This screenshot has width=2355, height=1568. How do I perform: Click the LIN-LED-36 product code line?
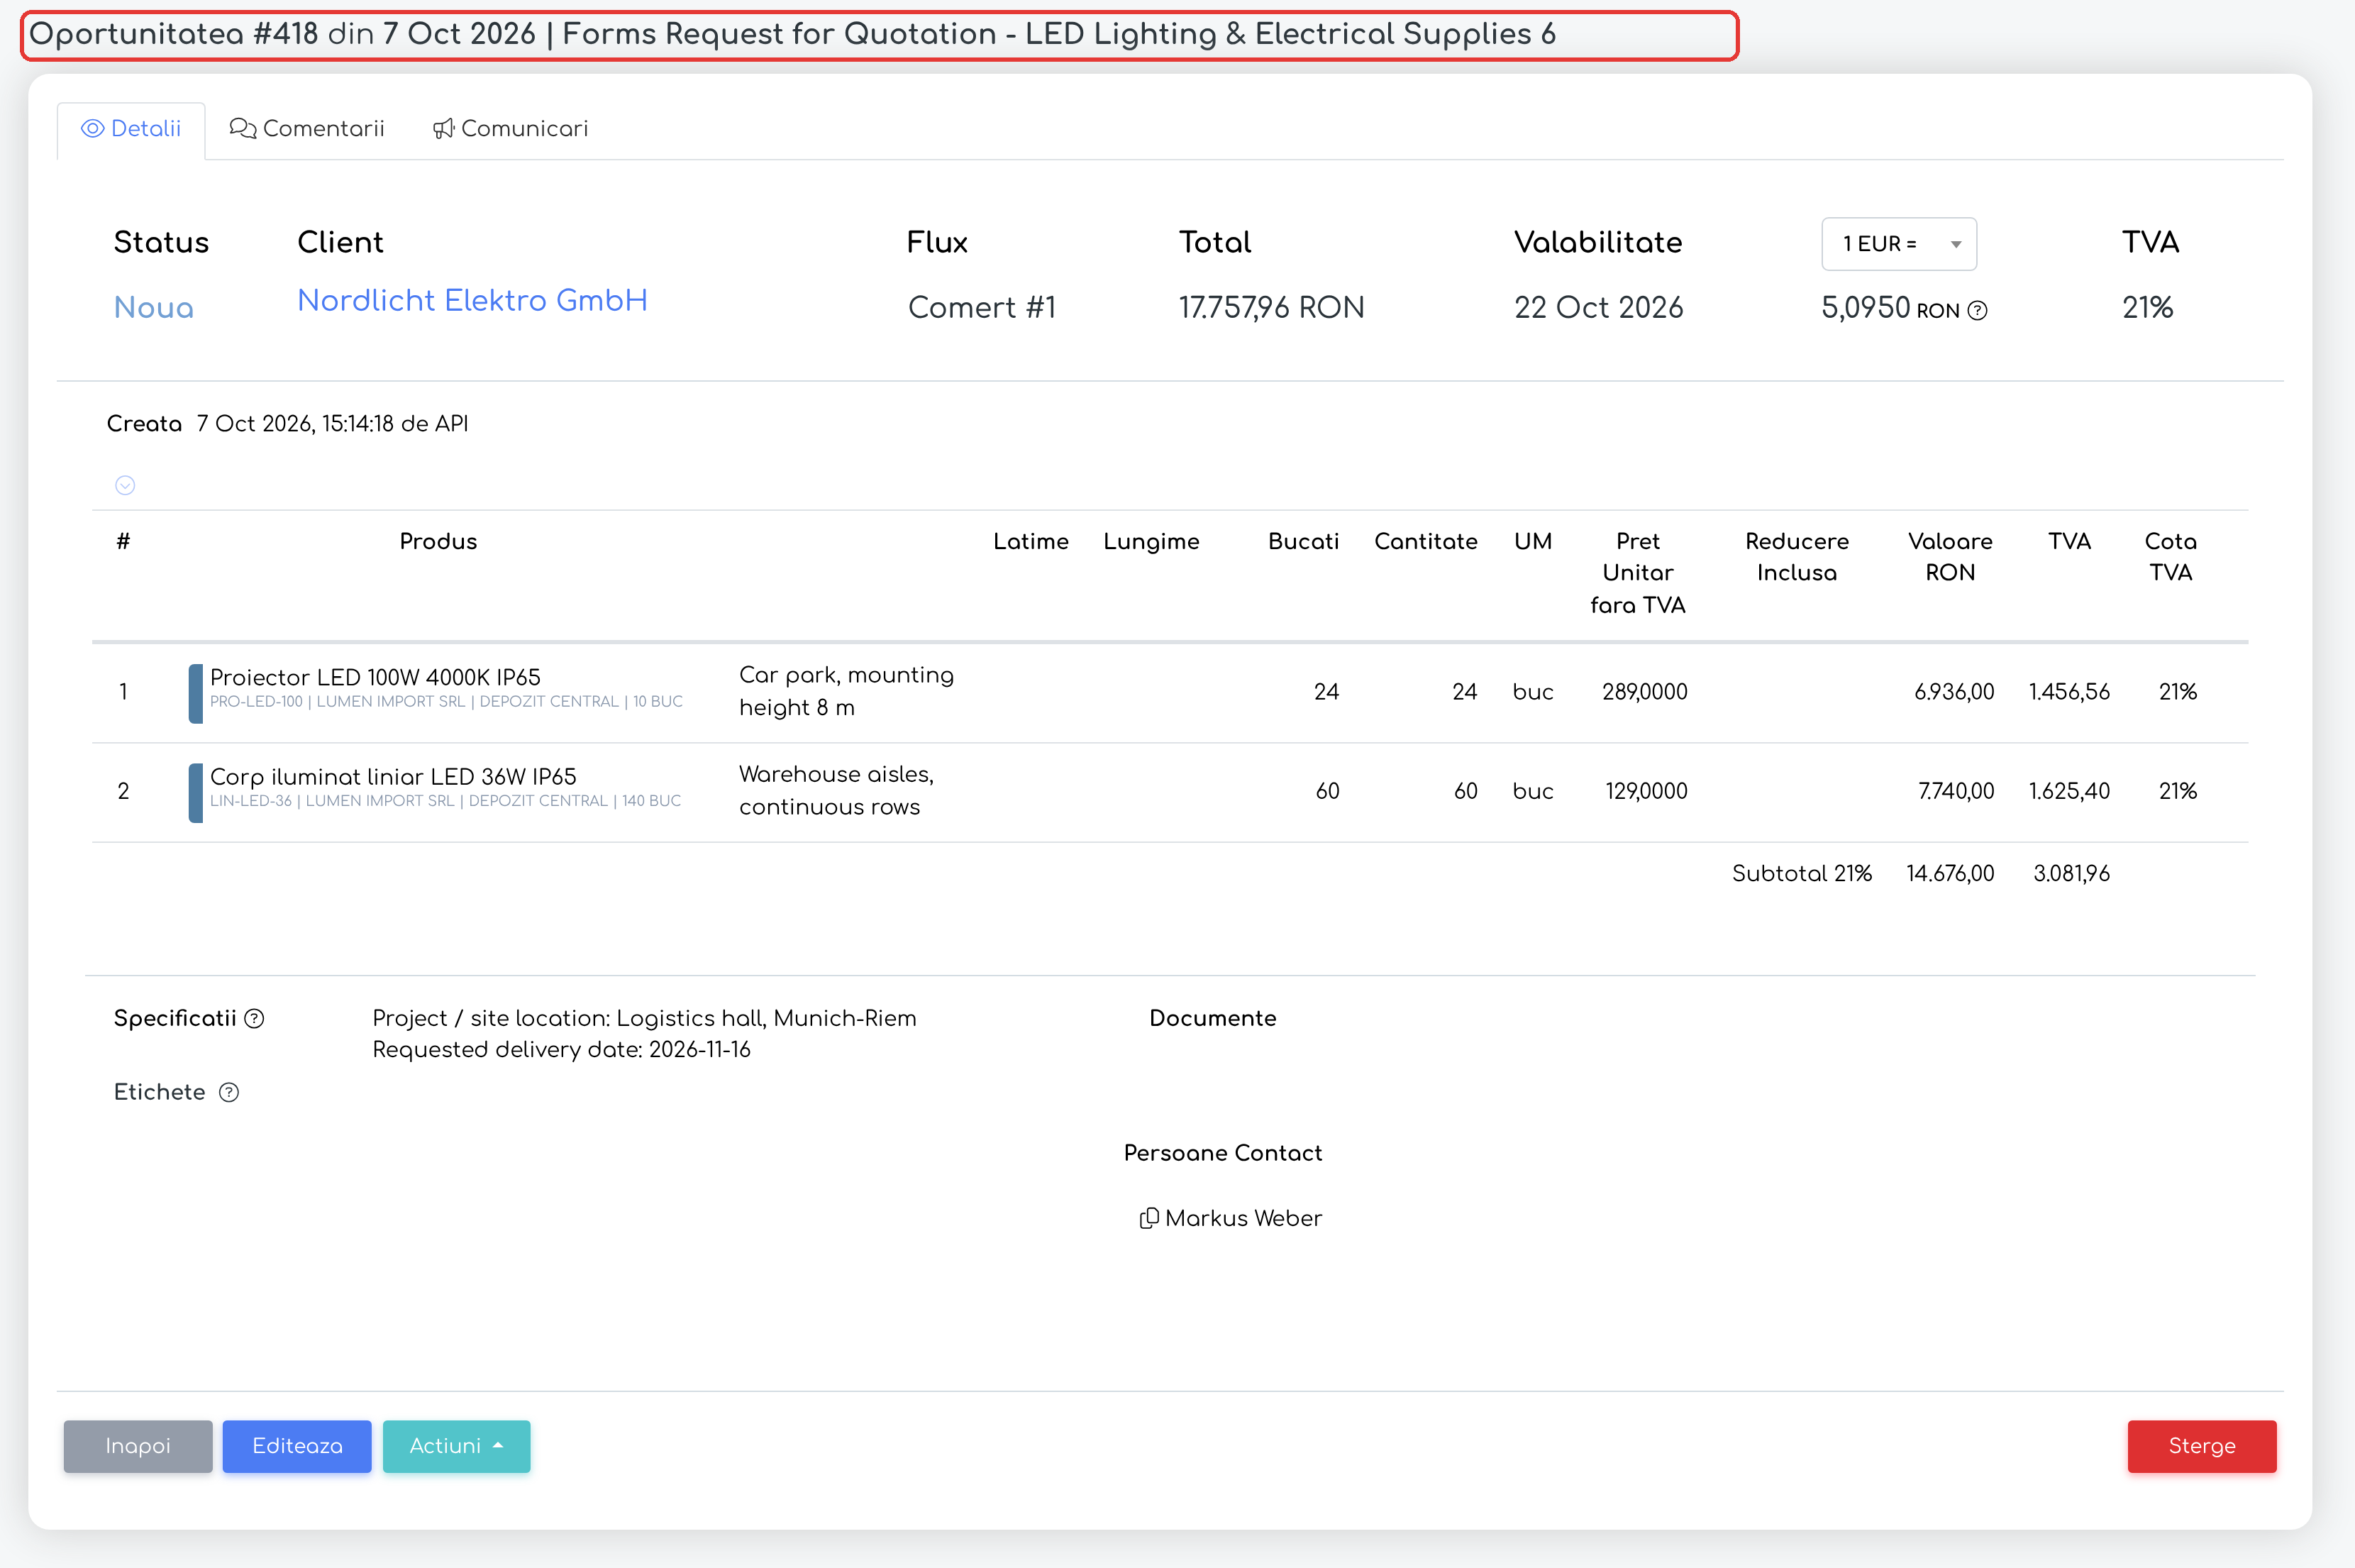[445, 801]
